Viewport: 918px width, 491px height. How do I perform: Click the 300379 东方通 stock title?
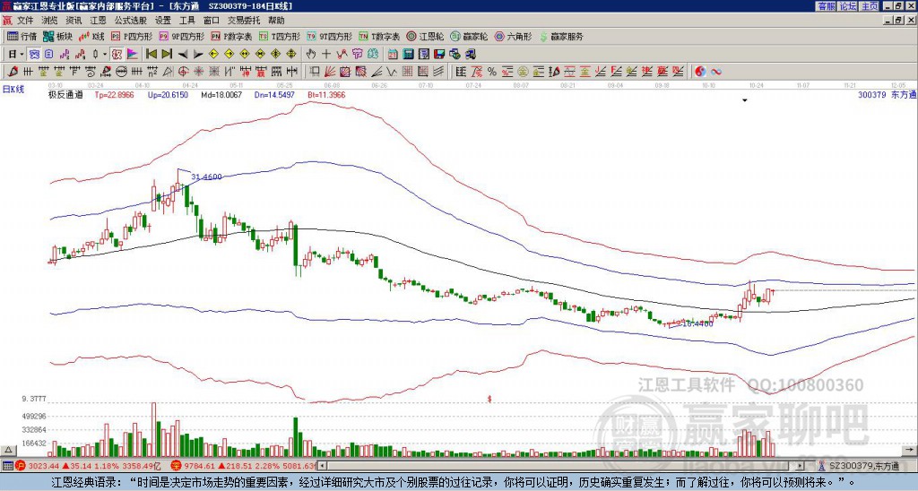887,94
